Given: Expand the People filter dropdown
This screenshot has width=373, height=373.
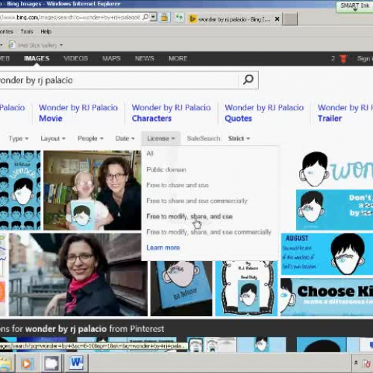Looking at the screenshot, I should pos(90,139).
